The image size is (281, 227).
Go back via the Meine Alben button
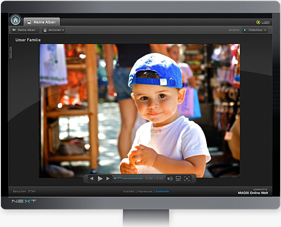(x=25, y=30)
